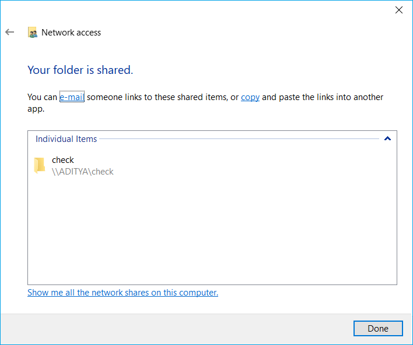Image resolution: width=413 pixels, height=345 pixels.
Task: Select the check folder icon
Action: (x=39, y=166)
